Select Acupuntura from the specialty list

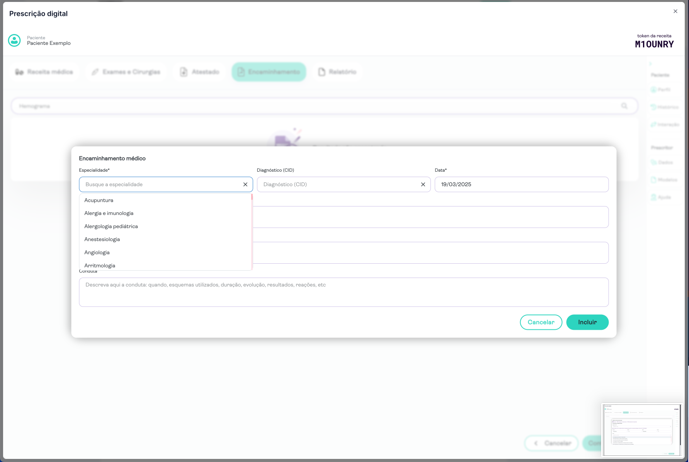99,200
